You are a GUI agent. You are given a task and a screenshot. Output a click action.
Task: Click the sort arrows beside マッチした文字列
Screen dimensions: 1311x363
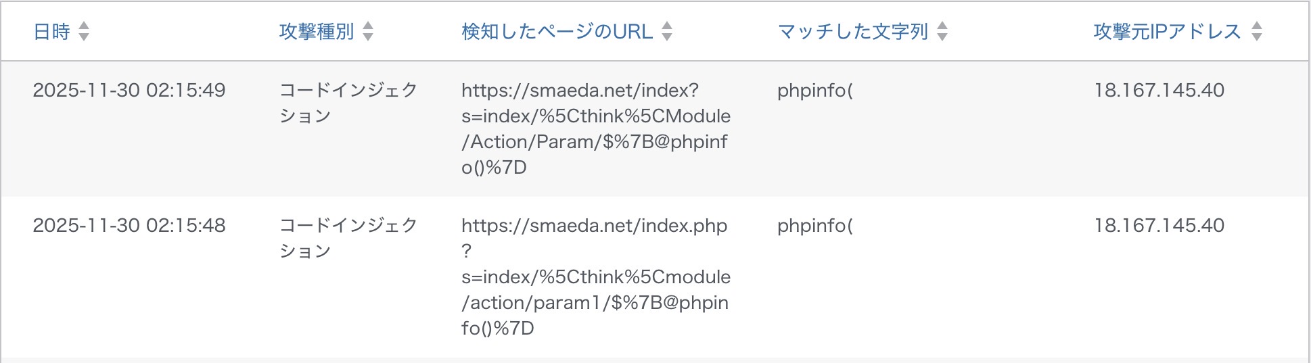tap(942, 31)
